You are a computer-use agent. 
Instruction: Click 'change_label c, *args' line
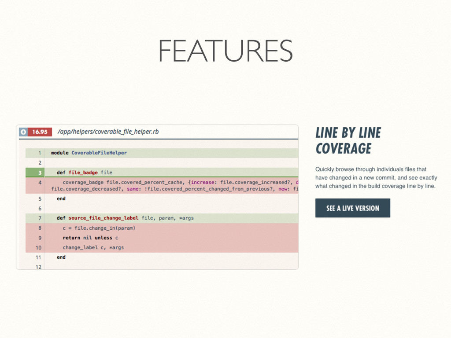(93, 247)
